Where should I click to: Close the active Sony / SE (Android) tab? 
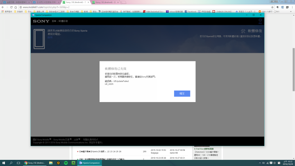click(x=88, y=2)
